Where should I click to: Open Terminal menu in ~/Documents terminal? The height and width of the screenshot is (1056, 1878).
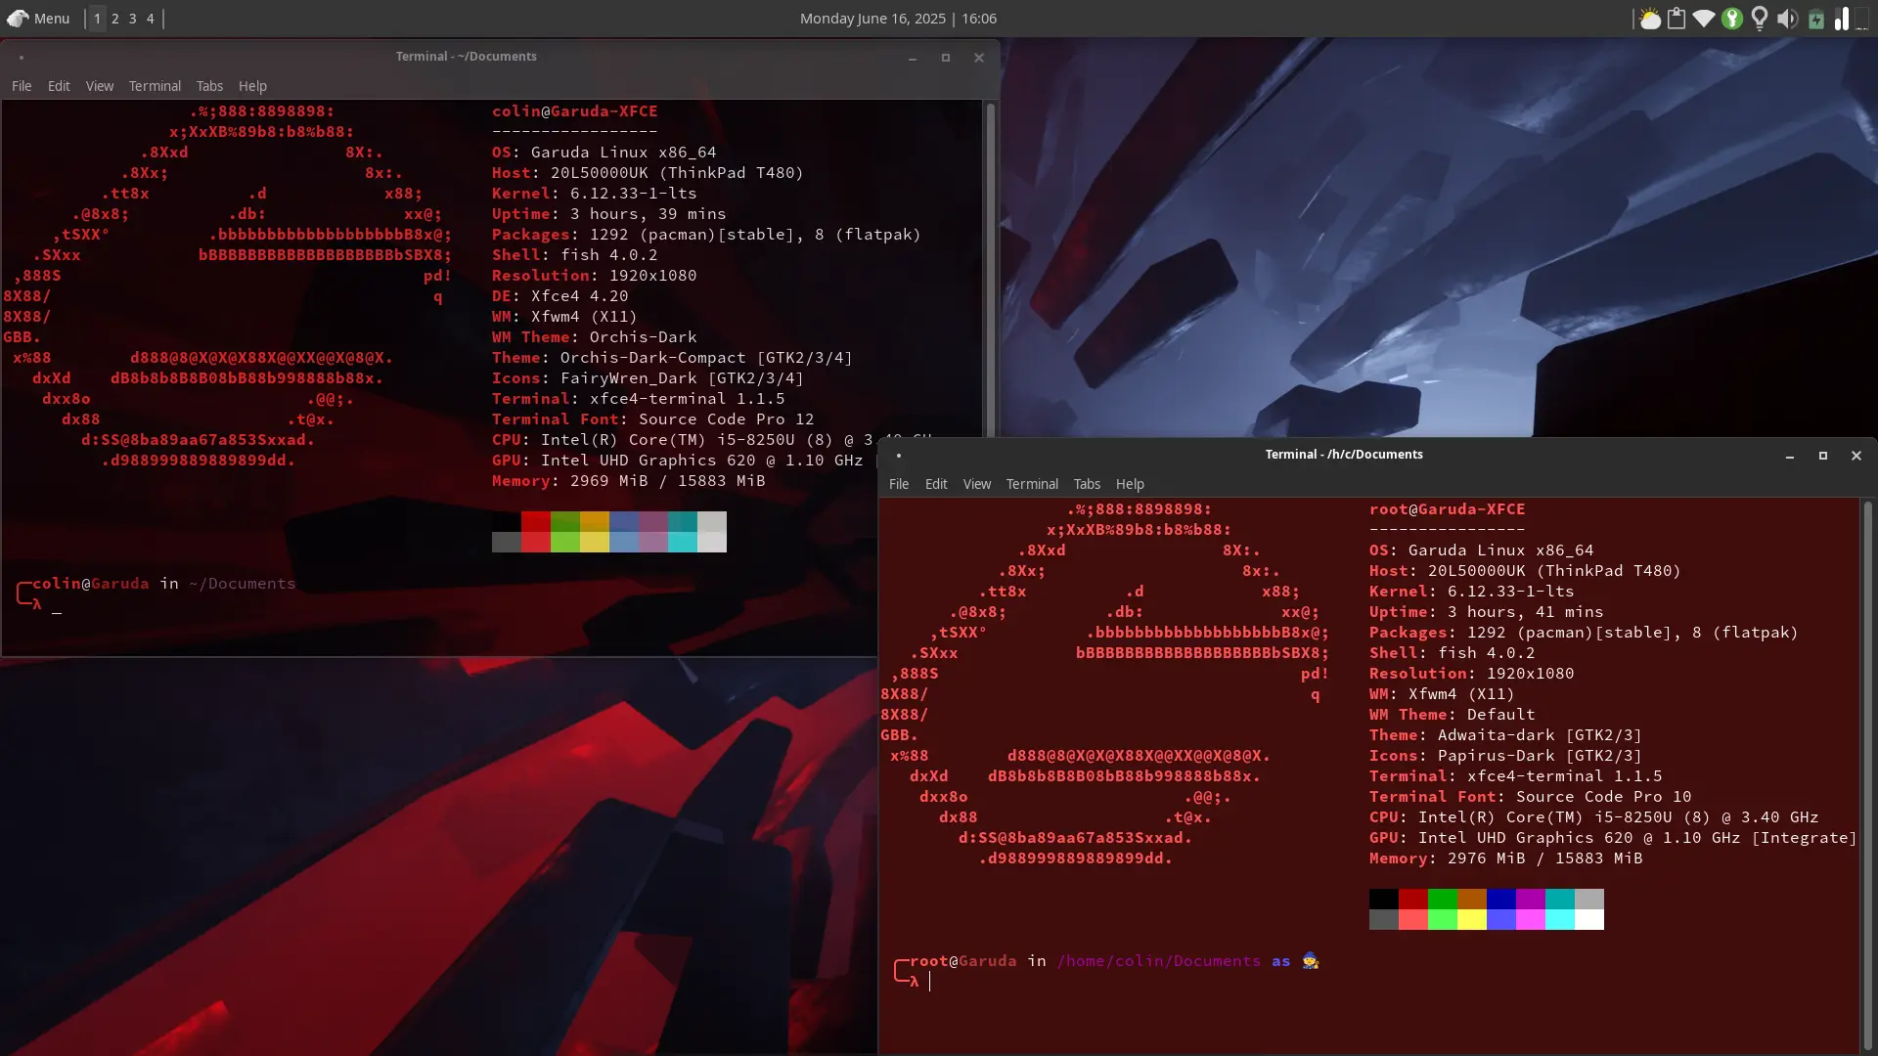155,86
